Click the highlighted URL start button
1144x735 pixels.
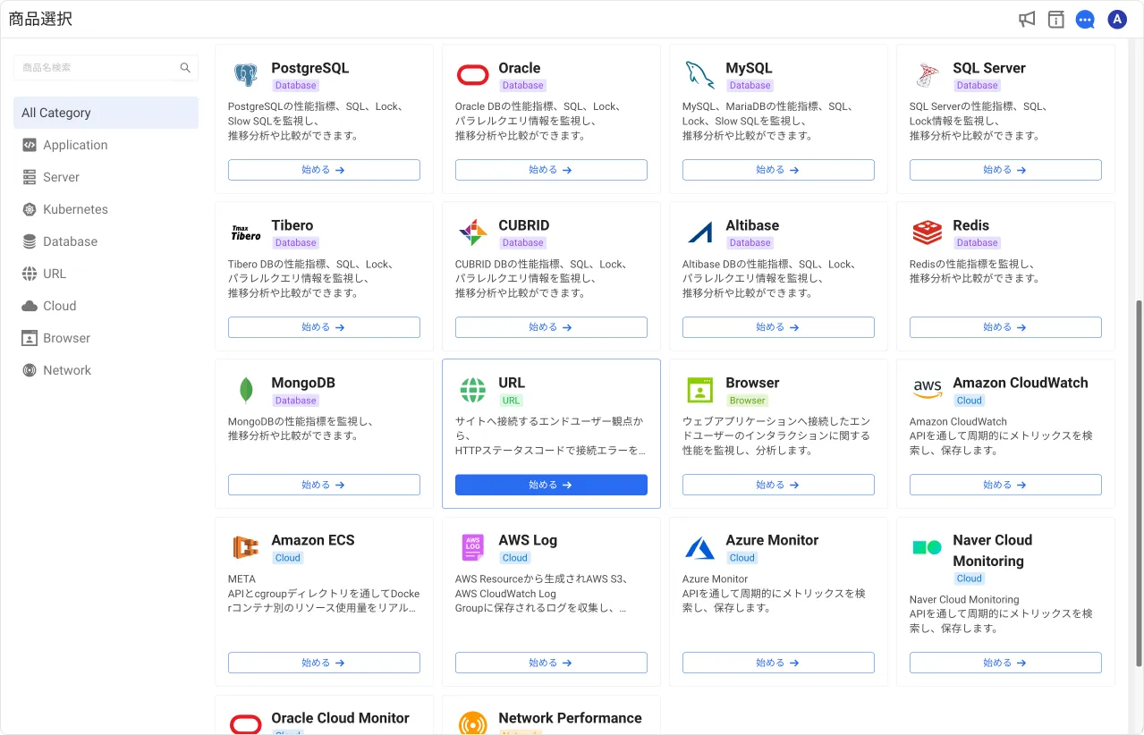[x=551, y=485]
